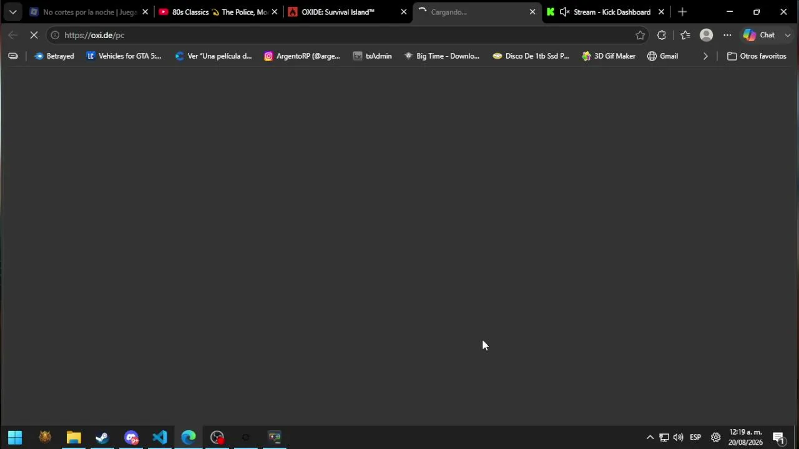This screenshot has height=449, width=799.
Task: Add this page to favorites star
Action: (x=640, y=35)
